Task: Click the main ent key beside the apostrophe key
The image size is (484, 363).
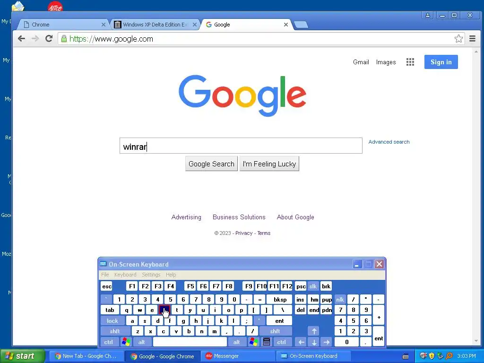Action: point(279,321)
